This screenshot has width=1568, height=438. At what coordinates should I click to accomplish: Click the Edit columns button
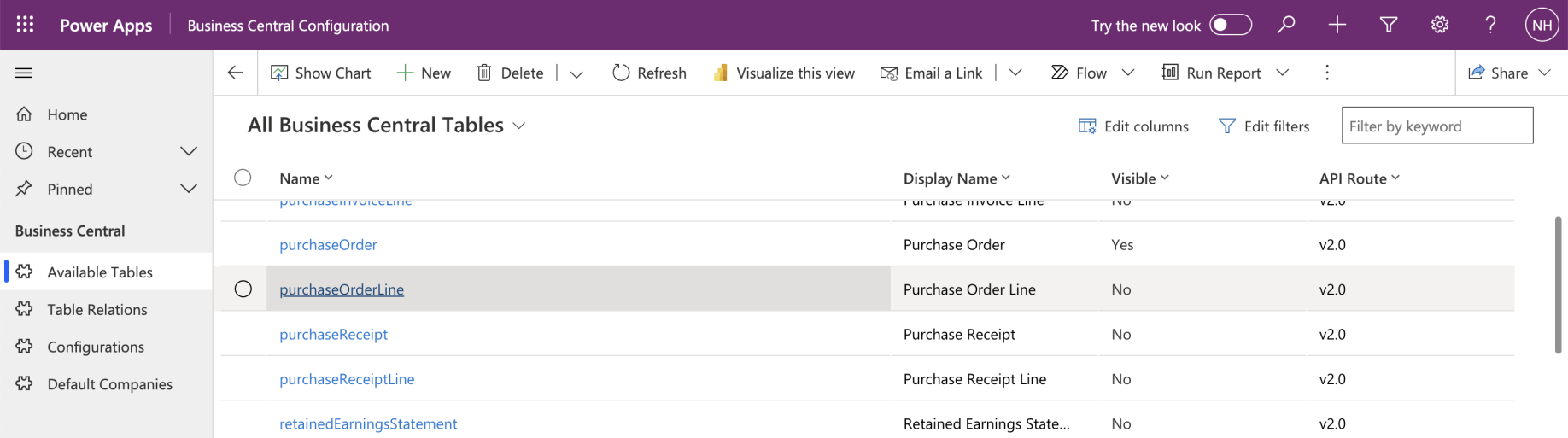pos(1134,126)
